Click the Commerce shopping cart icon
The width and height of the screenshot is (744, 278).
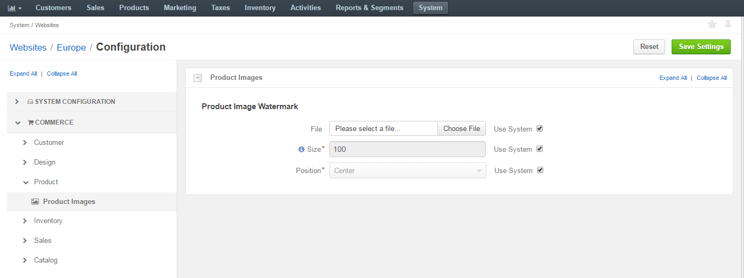coord(31,122)
